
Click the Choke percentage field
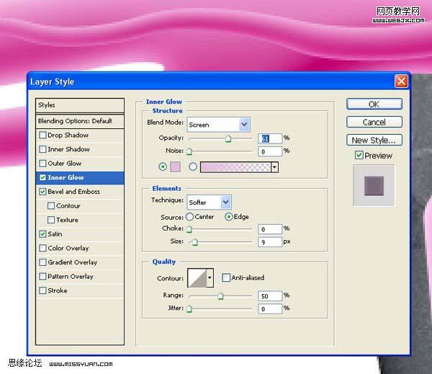point(270,229)
